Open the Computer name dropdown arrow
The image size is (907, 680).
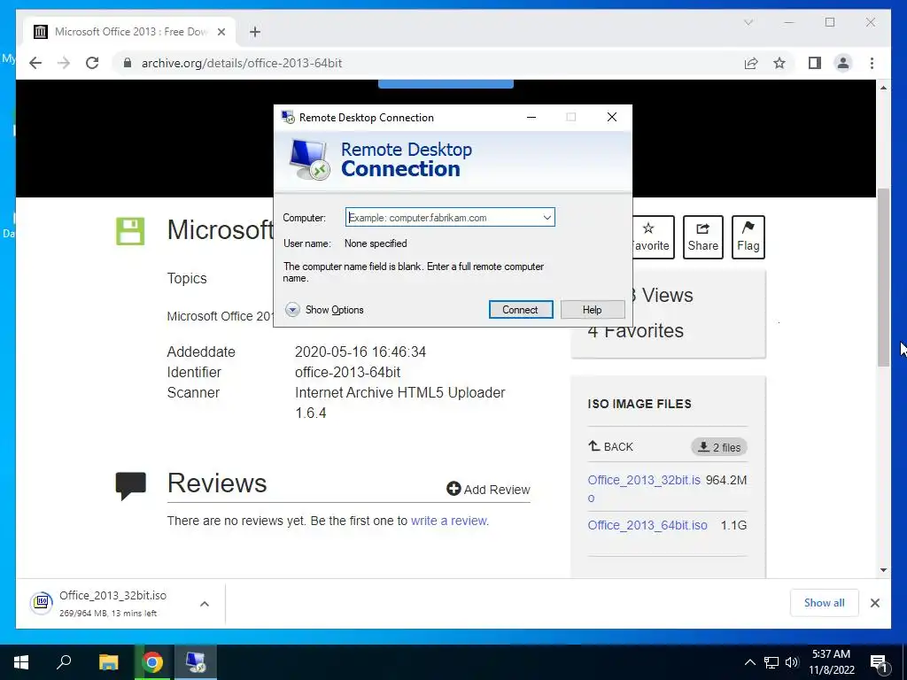click(x=547, y=218)
